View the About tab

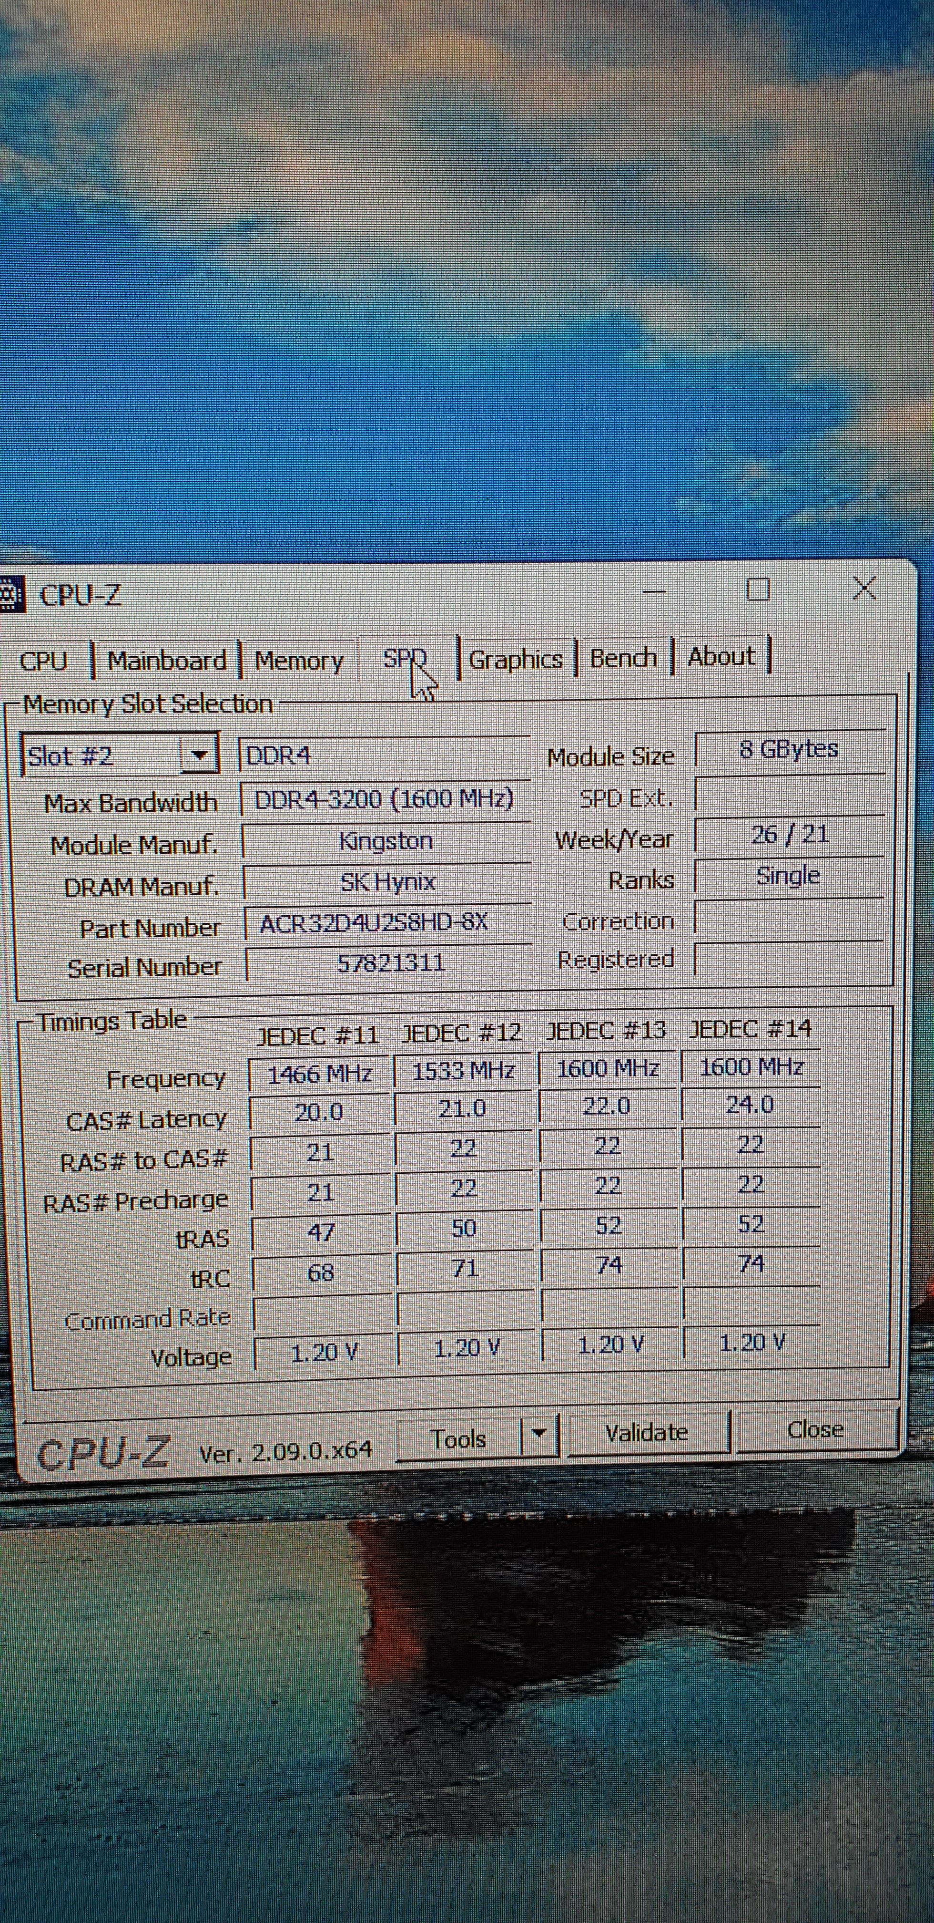tap(721, 657)
